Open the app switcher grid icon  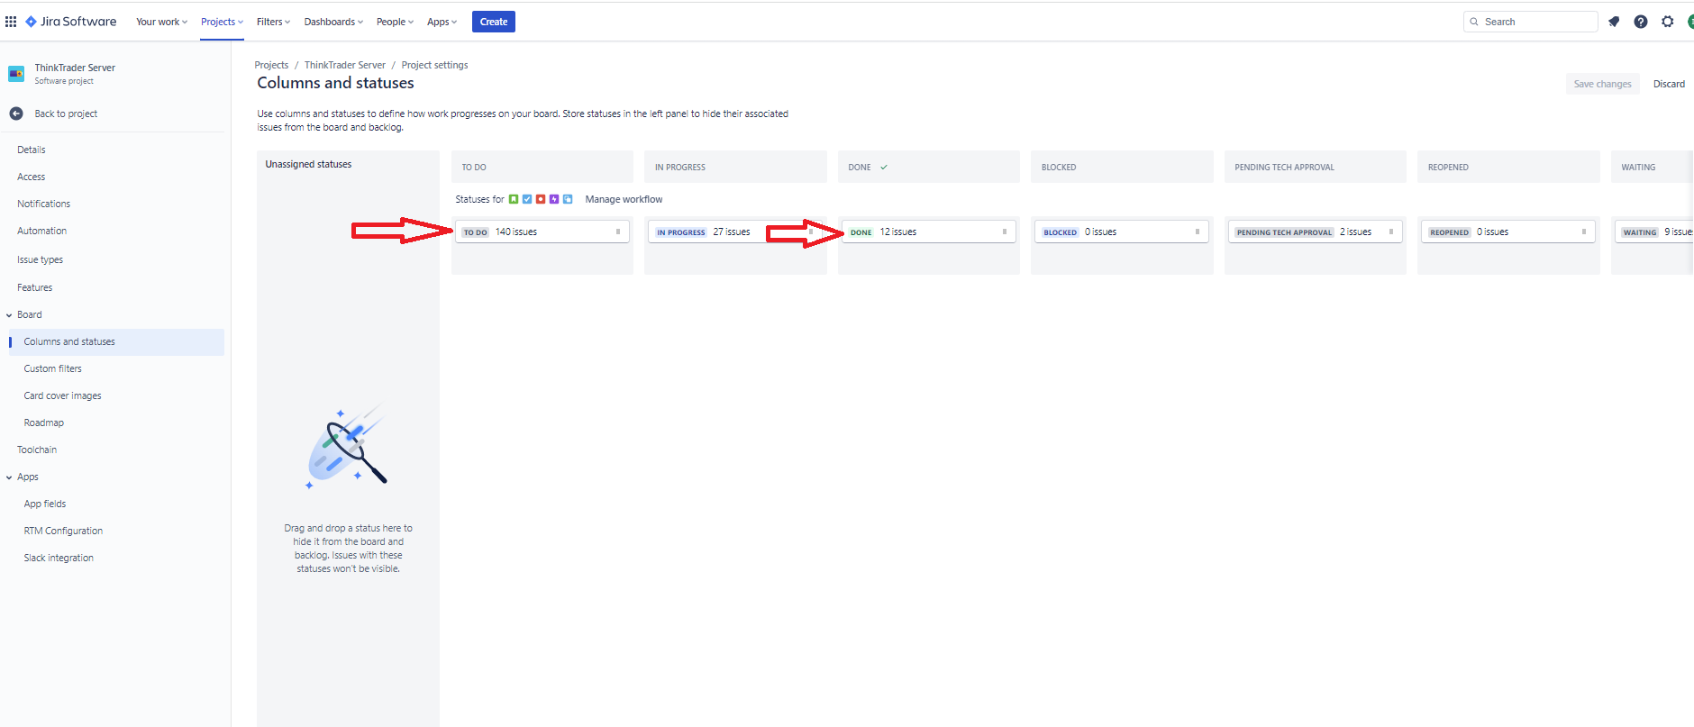pos(11,22)
